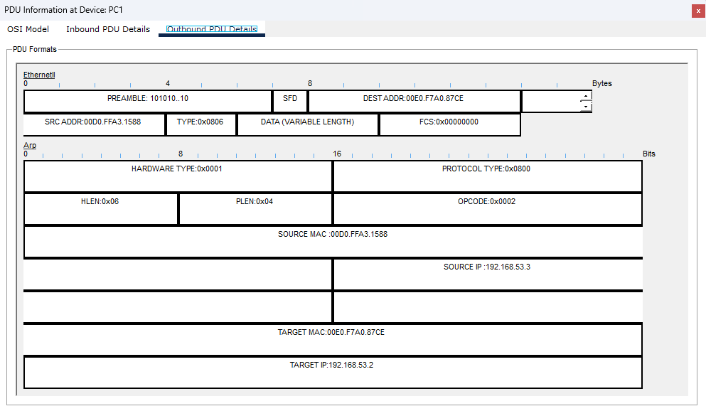
Task: Click the FCS:0x00000000 field
Action: [x=450, y=124]
